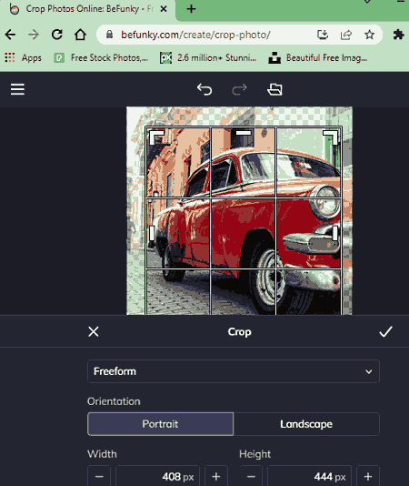Apply the crop with the checkmark
This screenshot has width=409, height=486.
pyautogui.click(x=385, y=331)
